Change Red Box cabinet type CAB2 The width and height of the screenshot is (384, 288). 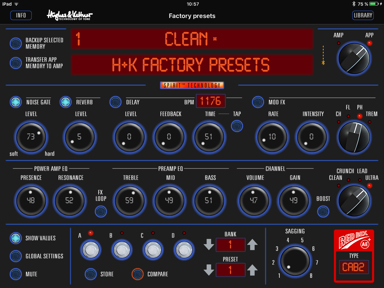pos(354,267)
